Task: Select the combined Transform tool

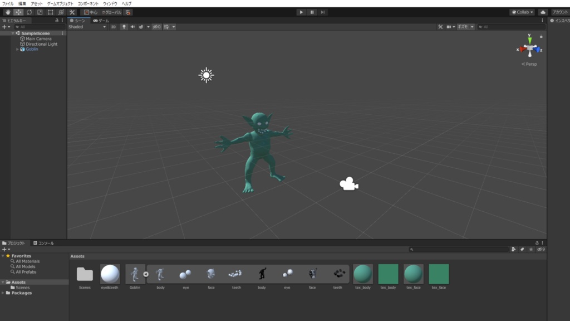Action: click(61, 12)
